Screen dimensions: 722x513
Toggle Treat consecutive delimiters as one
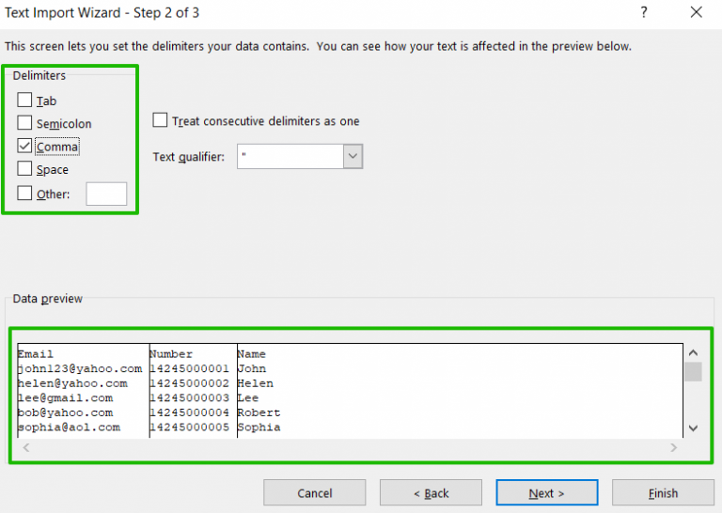[x=160, y=120]
